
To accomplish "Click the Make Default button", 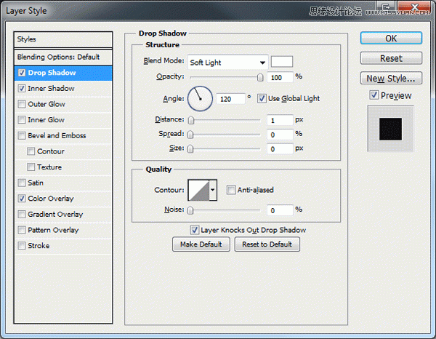I will (201, 244).
